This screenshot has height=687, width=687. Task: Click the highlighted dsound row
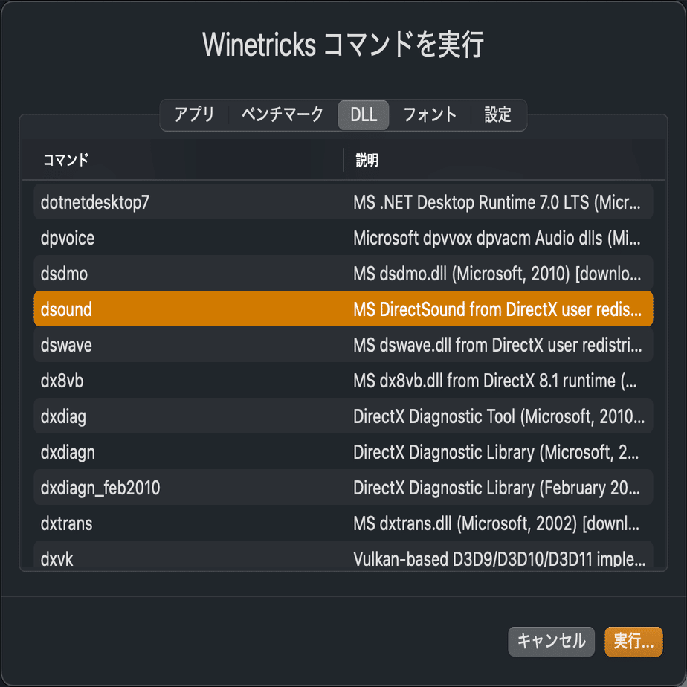click(343, 309)
